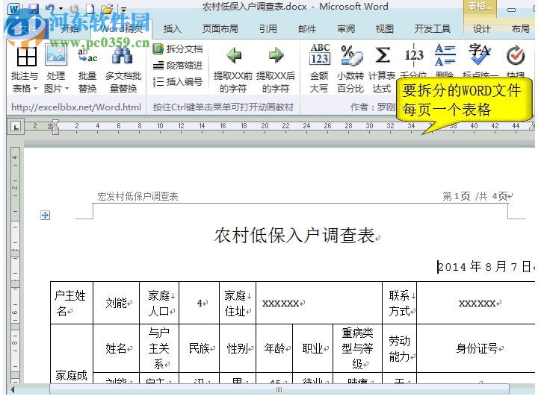The image size is (550, 396).
Task: Click the 千分位 123 icon
Action: click(414, 55)
